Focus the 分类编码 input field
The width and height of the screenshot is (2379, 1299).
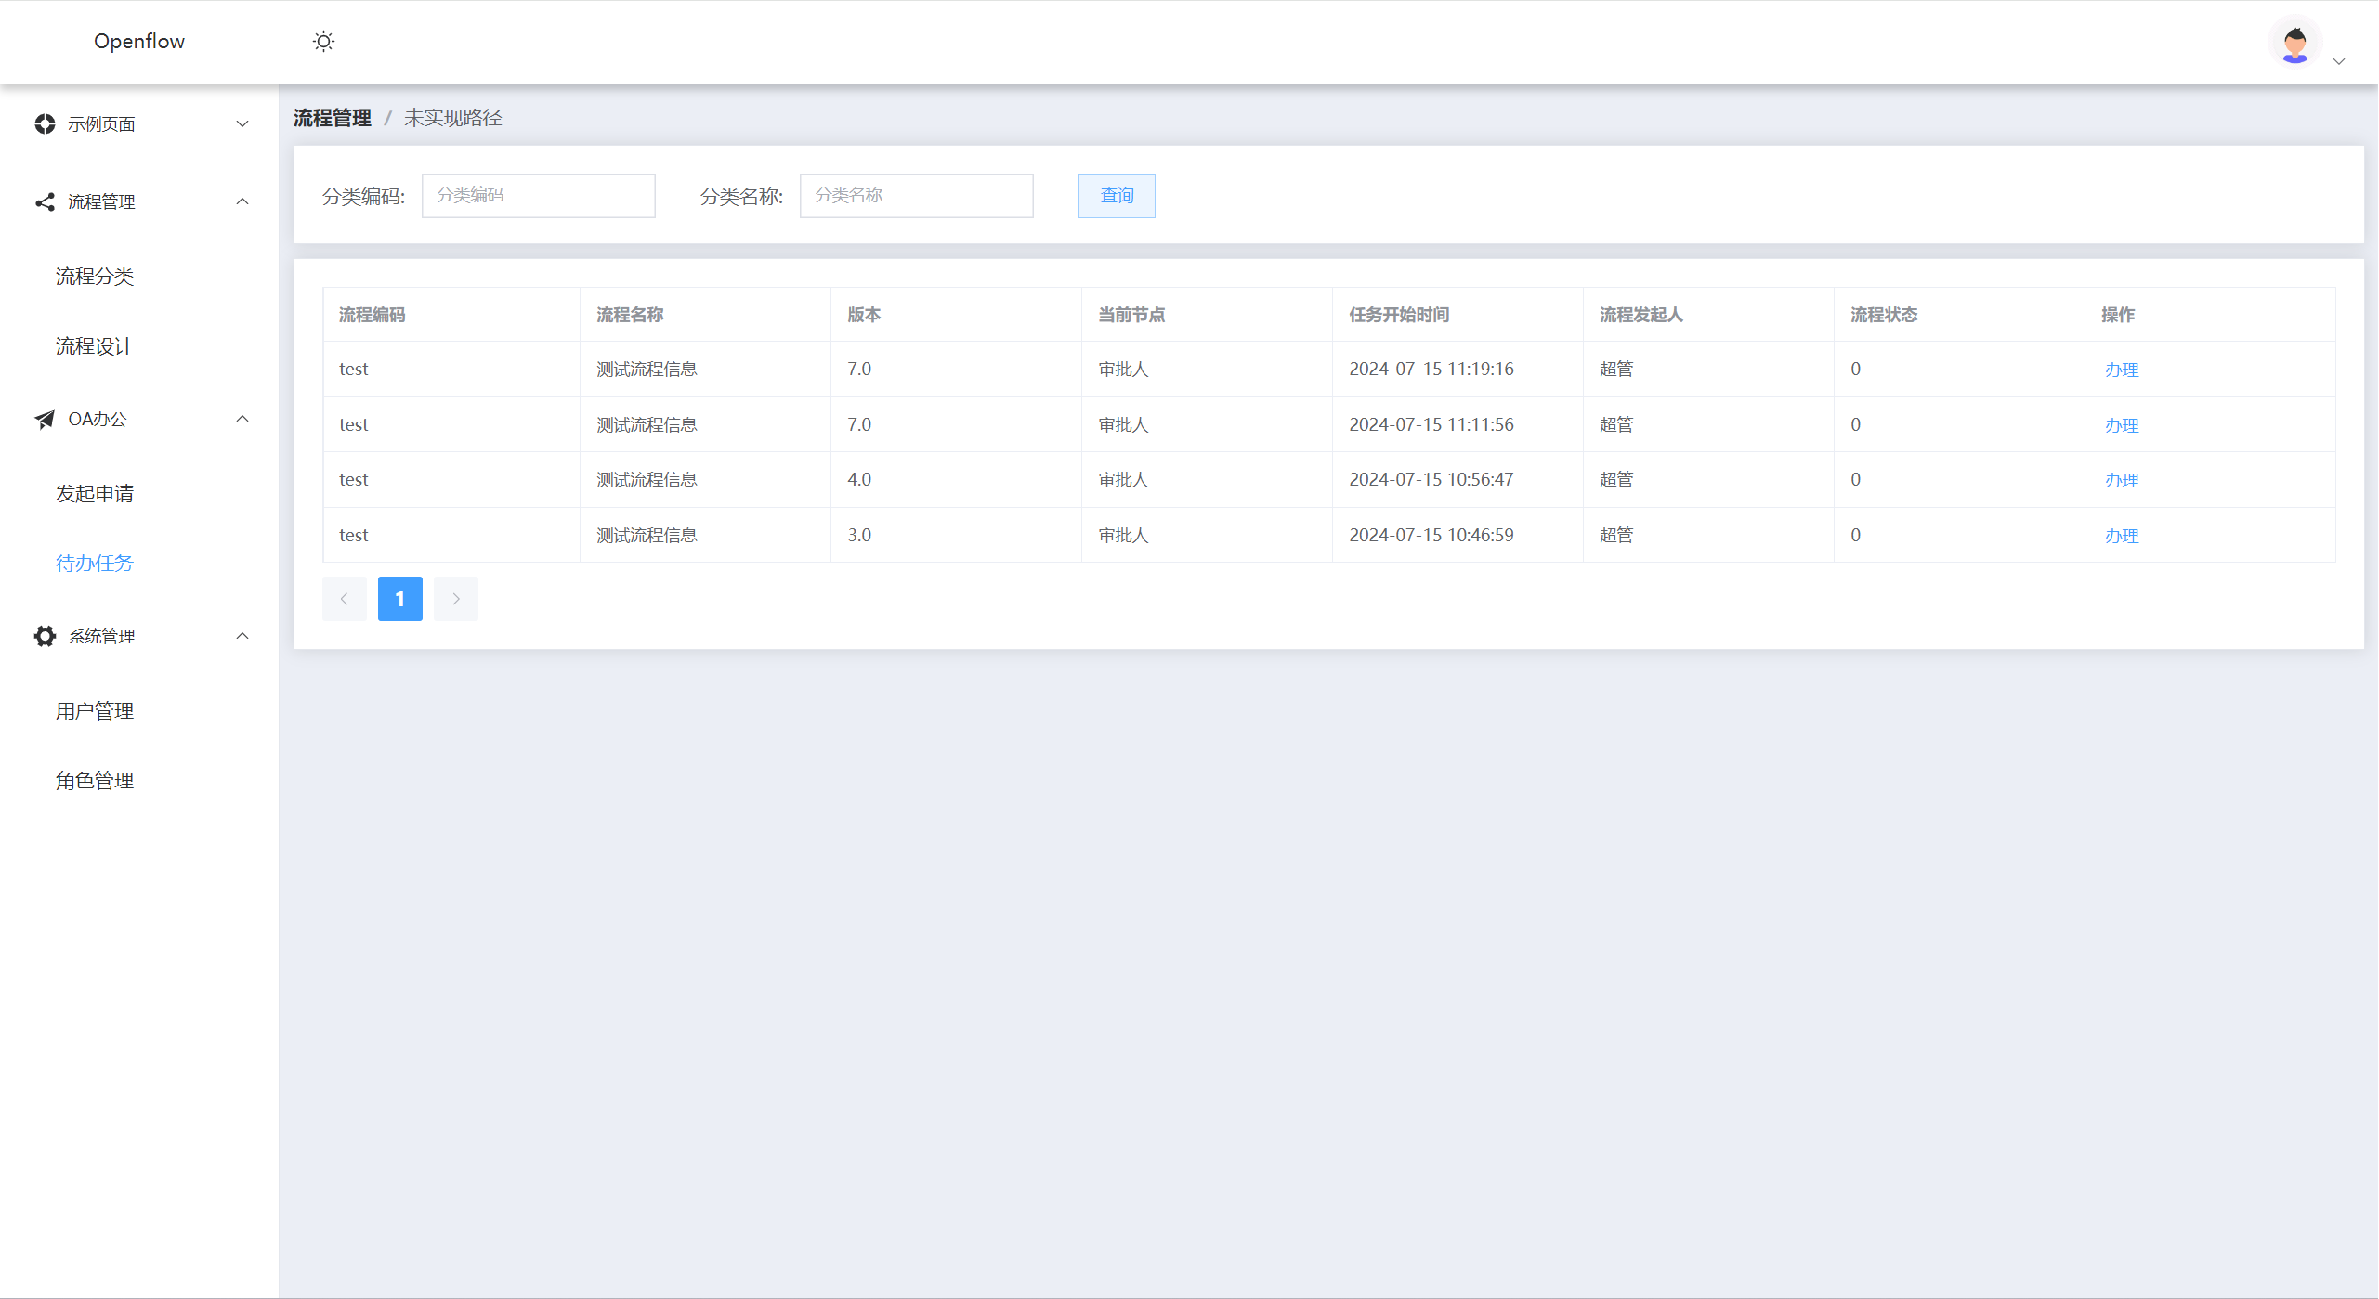[538, 196]
